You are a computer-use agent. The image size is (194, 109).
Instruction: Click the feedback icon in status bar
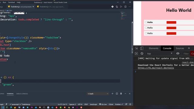point(126,104)
